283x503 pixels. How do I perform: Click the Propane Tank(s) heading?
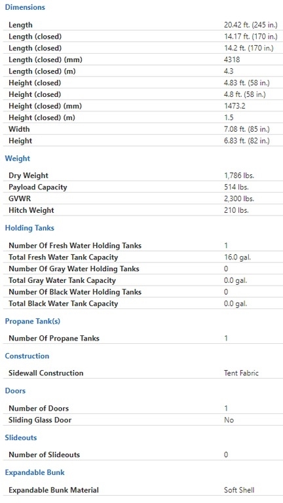point(32,321)
